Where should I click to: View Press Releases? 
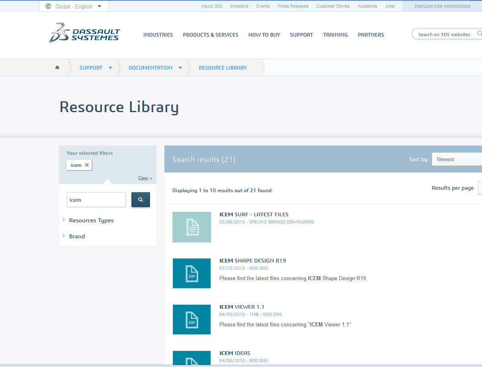coord(293,6)
